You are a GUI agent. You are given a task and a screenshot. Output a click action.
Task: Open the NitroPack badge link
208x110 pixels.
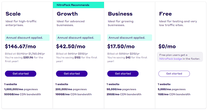click(171, 59)
